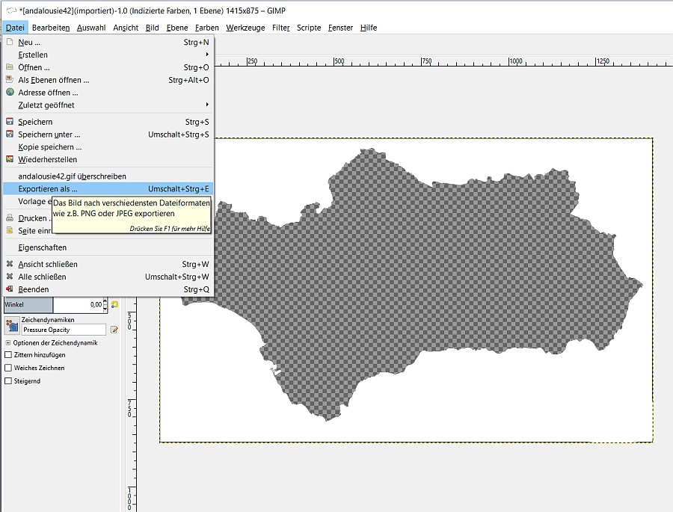Click the Zeichendynamiken brush dynamics icon
This screenshot has height=512, width=673.
pos(11,326)
